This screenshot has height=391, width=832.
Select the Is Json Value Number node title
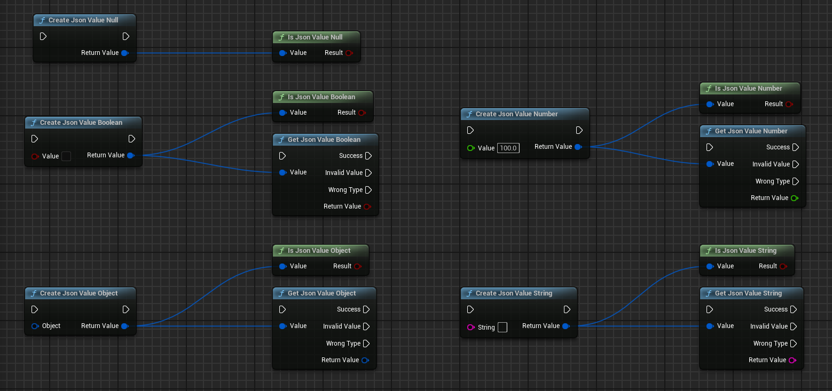point(749,89)
